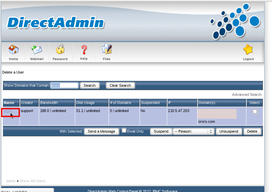Open the Advanced Search link
272x192 pixels.
247,94
